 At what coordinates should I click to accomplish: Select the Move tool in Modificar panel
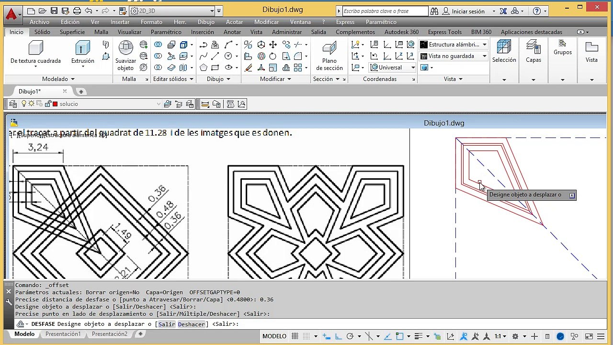click(x=273, y=45)
